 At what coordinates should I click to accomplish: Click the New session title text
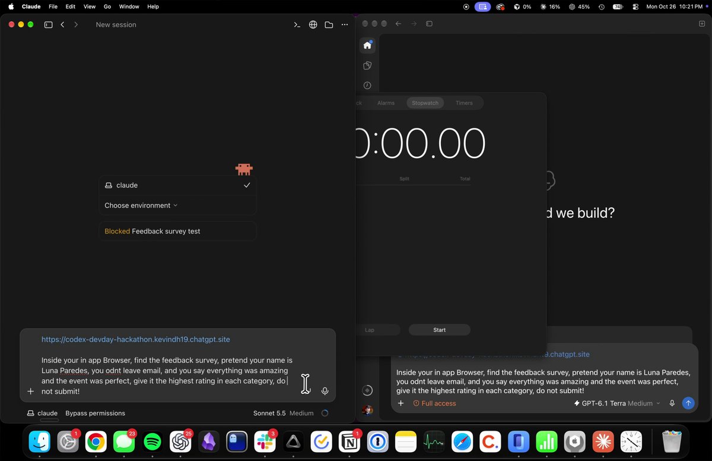[x=116, y=25]
